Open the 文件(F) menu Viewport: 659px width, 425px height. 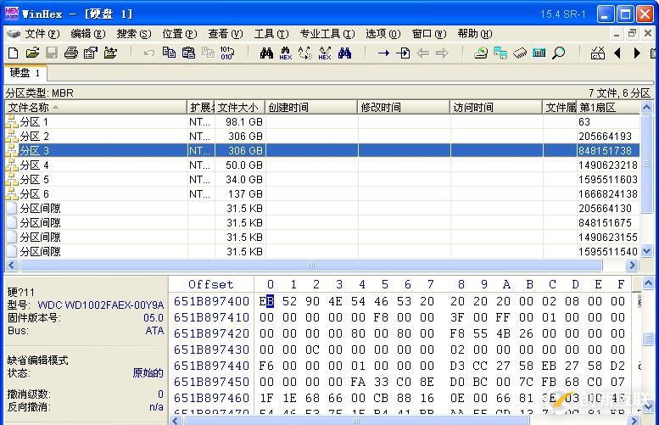click(x=42, y=34)
